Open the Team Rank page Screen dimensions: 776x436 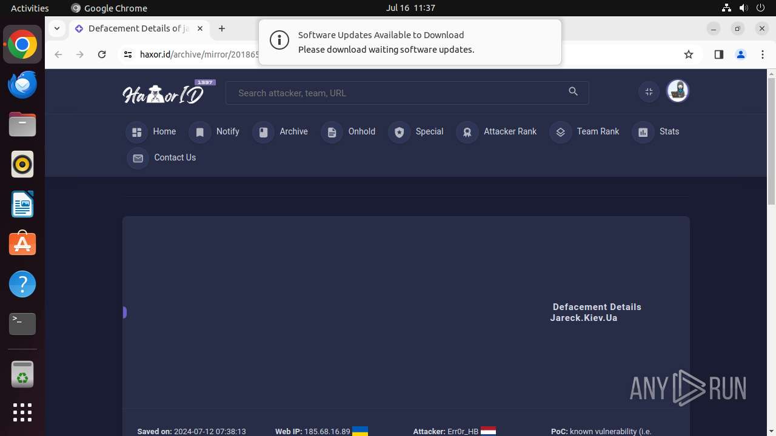[585, 132]
